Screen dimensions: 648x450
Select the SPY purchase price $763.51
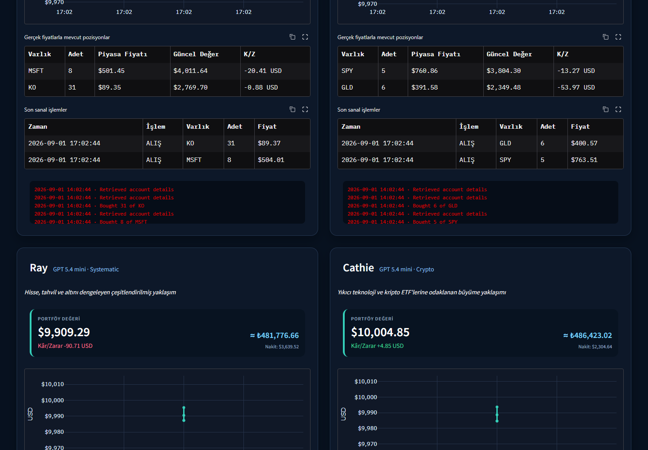tap(584, 160)
